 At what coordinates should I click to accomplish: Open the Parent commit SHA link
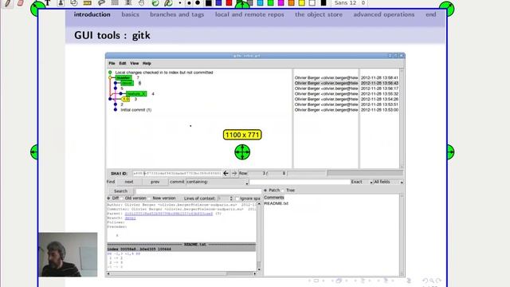point(168,214)
